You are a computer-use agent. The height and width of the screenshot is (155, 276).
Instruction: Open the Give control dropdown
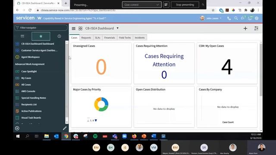click(142, 5)
